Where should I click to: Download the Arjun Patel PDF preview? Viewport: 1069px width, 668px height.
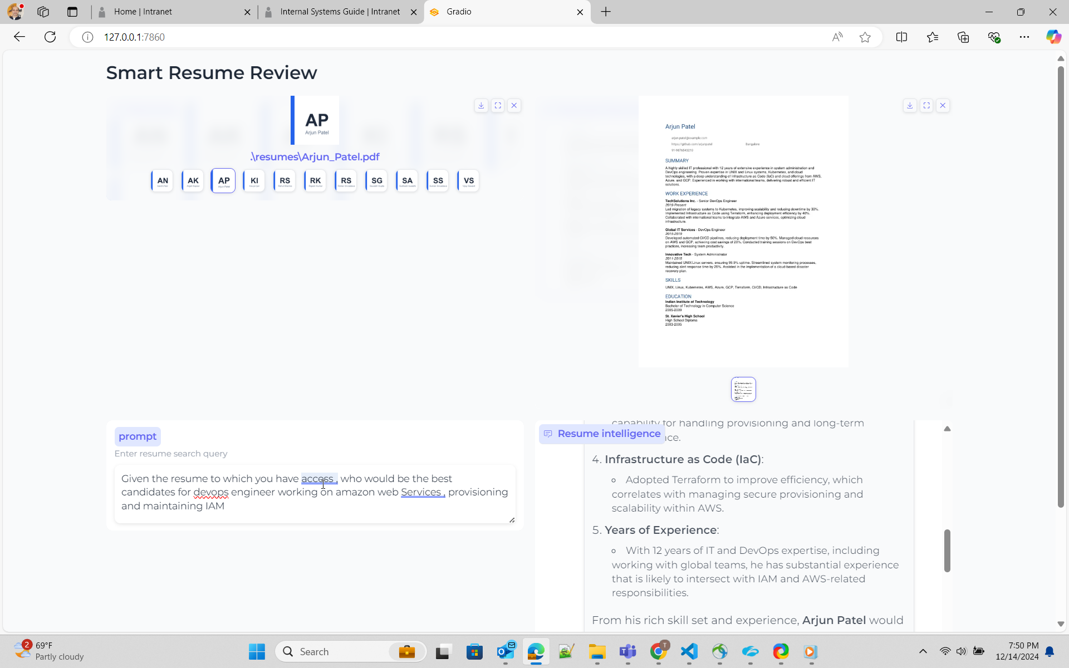(x=910, y=105)
